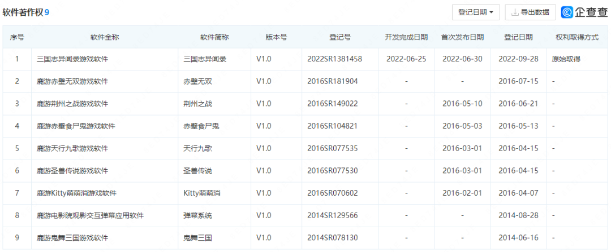Click development date 2022-06-25
Viewport: 611px width, 252px height.
pos(406,59)
